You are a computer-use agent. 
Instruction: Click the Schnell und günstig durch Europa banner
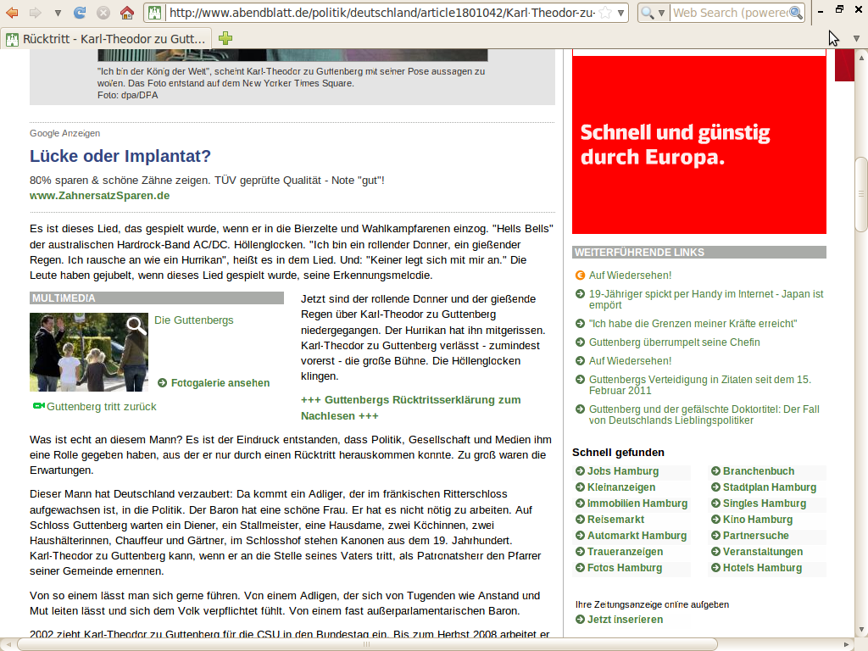click(x=698, y=145)
